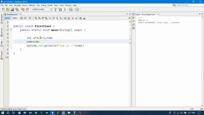The image size is (204, 115).
Task: Open the Refactor menu
Action: pos(32,5)
